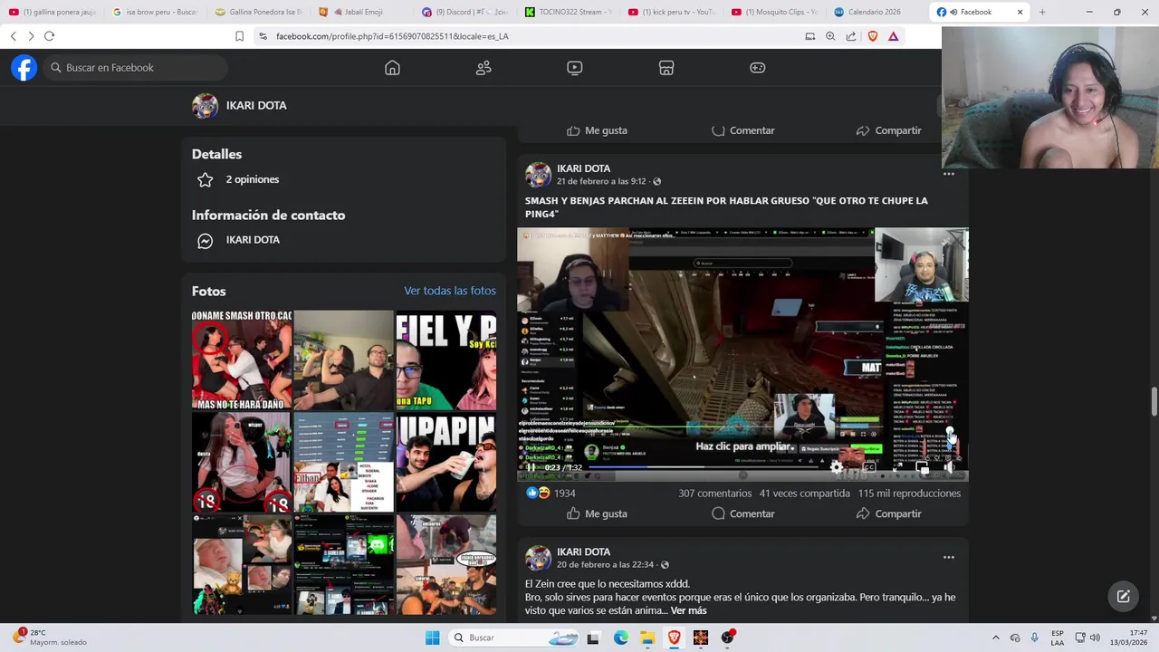
Task: Bookmark this page icon in address bar
Action: [239, 36]
